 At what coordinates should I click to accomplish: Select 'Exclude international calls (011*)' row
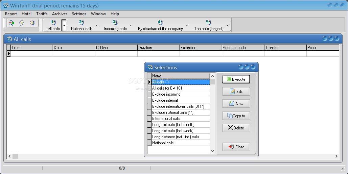pyautogui.click(x=181, y=106)
